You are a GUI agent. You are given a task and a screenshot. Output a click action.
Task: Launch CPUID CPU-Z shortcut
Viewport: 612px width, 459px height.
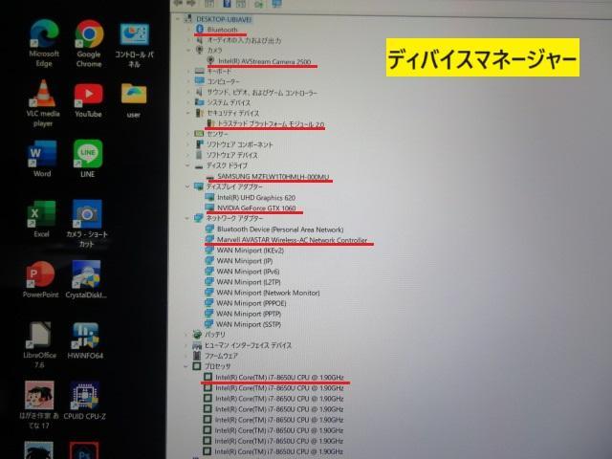85,401
